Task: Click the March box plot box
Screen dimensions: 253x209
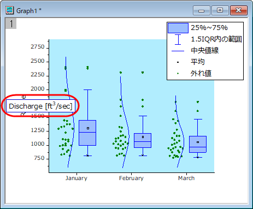Action: 198,144
